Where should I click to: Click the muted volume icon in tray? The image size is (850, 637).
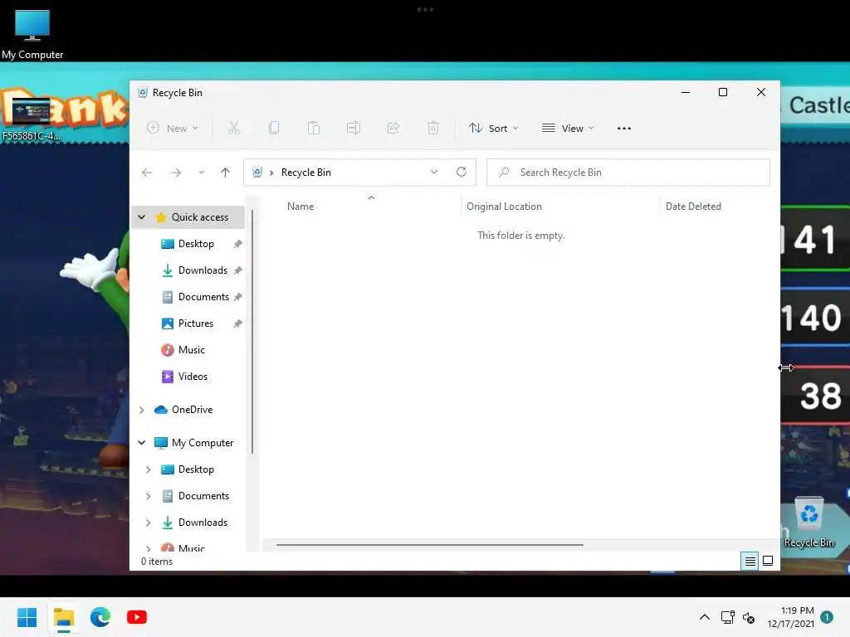point(749,617)
